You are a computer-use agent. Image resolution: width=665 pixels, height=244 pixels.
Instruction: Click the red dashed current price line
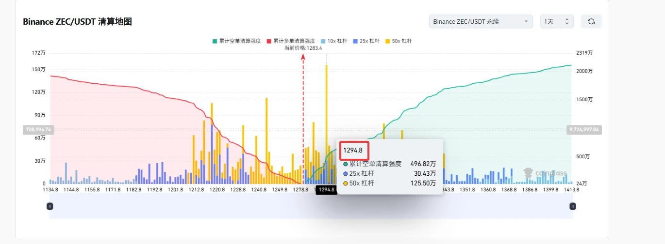pos(303,119)
